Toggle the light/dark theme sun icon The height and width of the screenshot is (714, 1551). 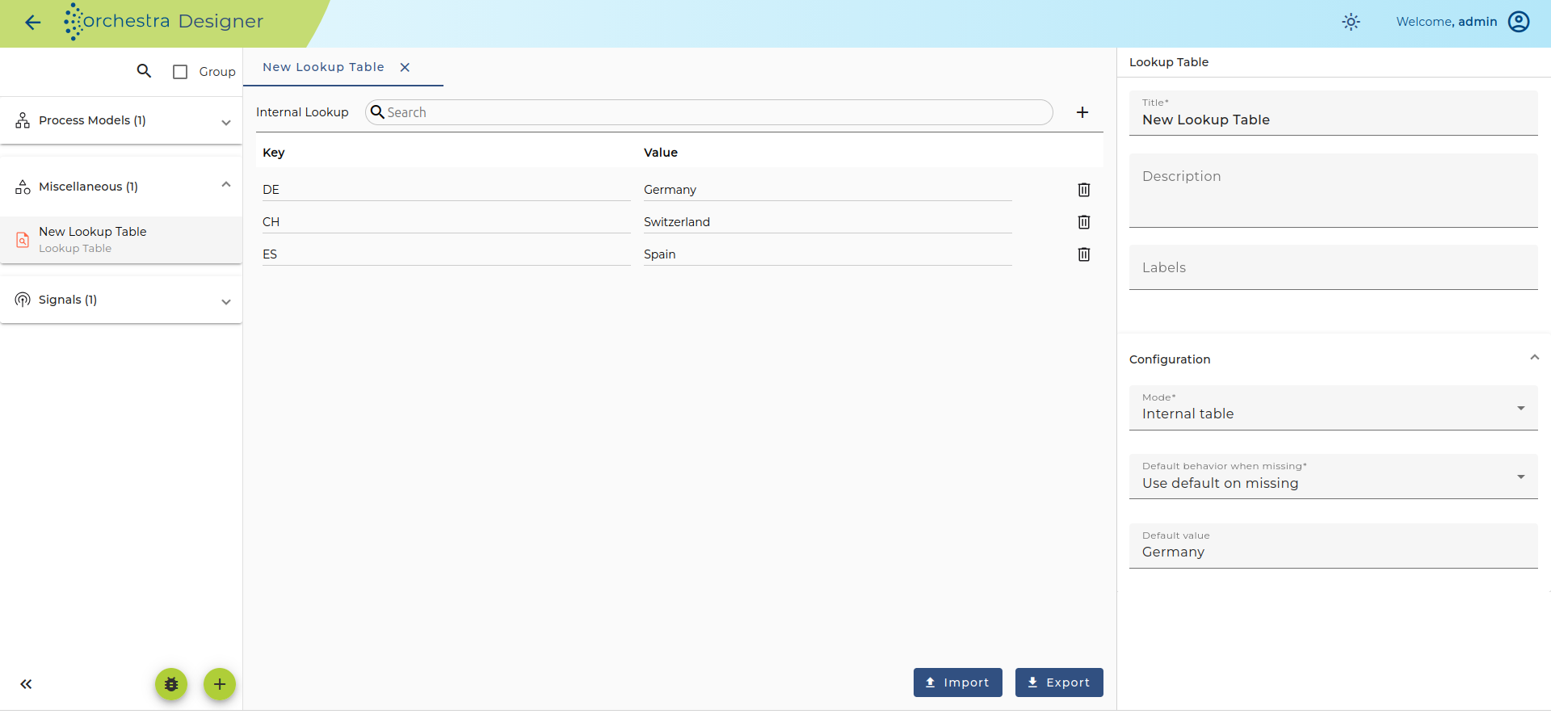1351,22
